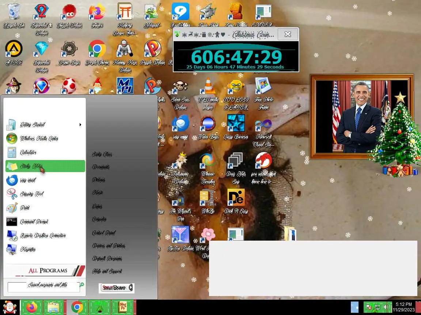Screen dimensions: 421x315
Task: Select the blue MPI desktop icon
Action: point(125,86)
